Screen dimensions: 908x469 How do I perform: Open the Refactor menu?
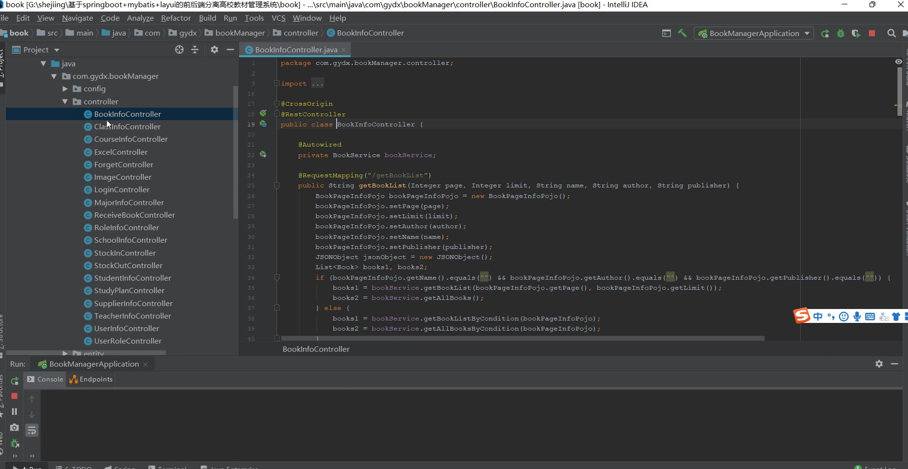point(176,18)
